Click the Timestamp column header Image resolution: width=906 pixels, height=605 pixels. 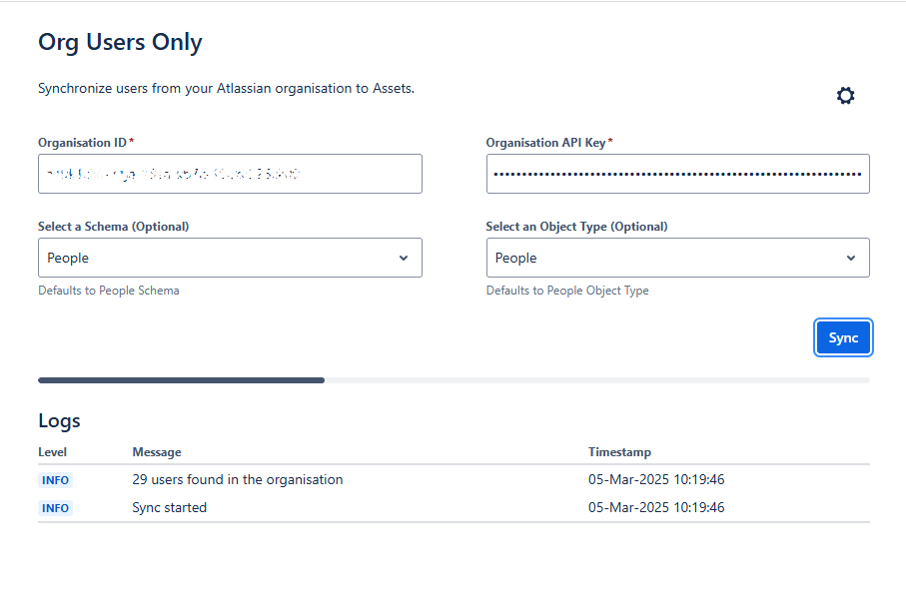[619, 452]
